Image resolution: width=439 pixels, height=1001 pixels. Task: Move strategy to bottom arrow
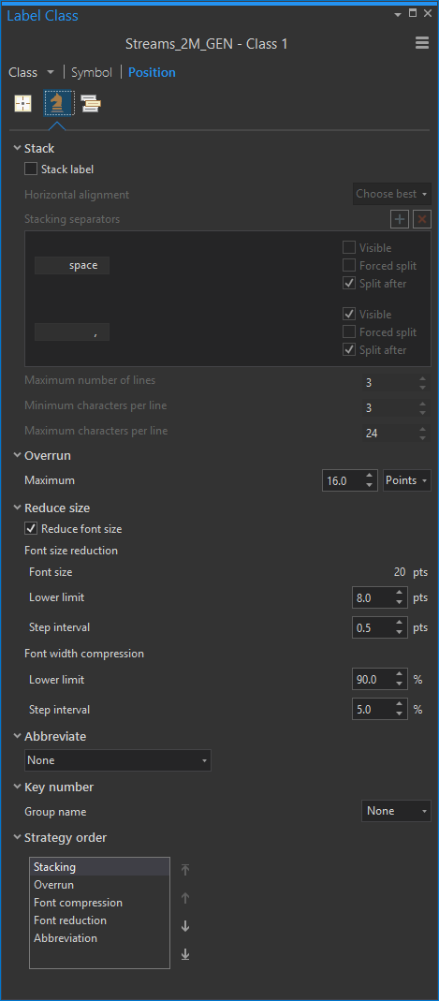pos(185,954)
